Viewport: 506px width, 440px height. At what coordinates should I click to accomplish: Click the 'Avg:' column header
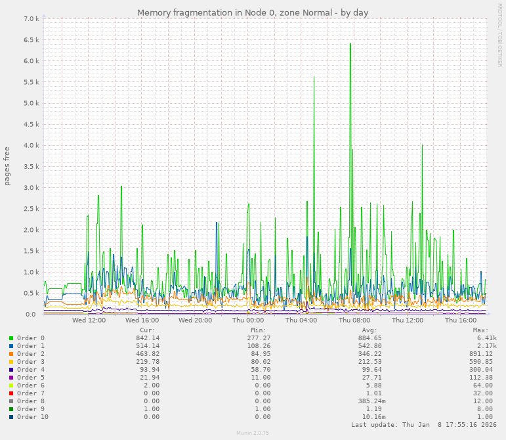pos(369,330)
